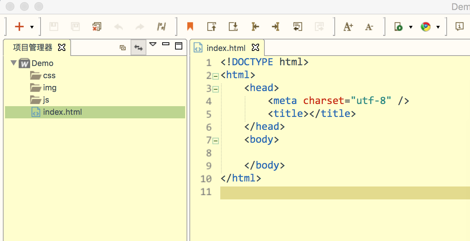Toggle the orange bookmark icon
This screenshot has width=470, height=241.
click(190, 27)
